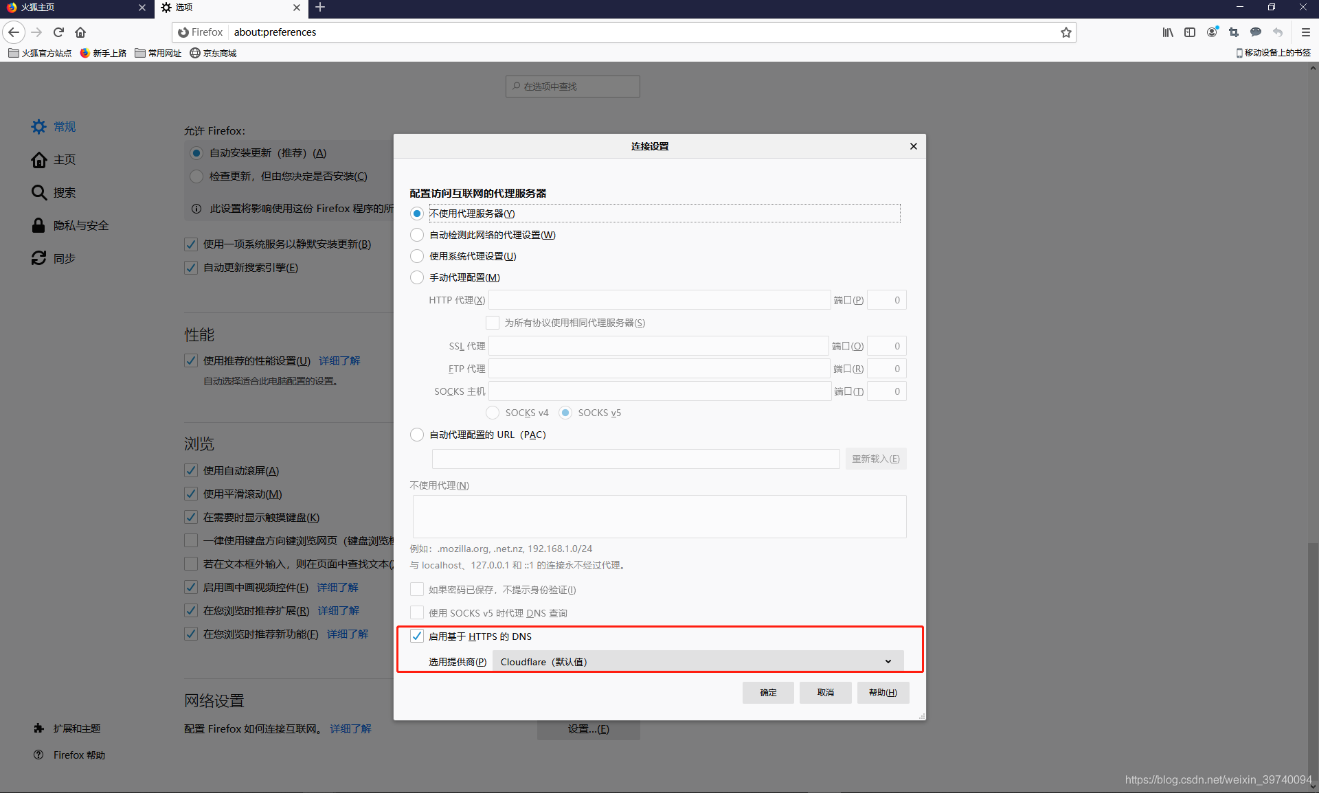The height and width of the screenshot is (793, 1319).
Task: Open the Firefox account icon
Action: click(1212, 32)
